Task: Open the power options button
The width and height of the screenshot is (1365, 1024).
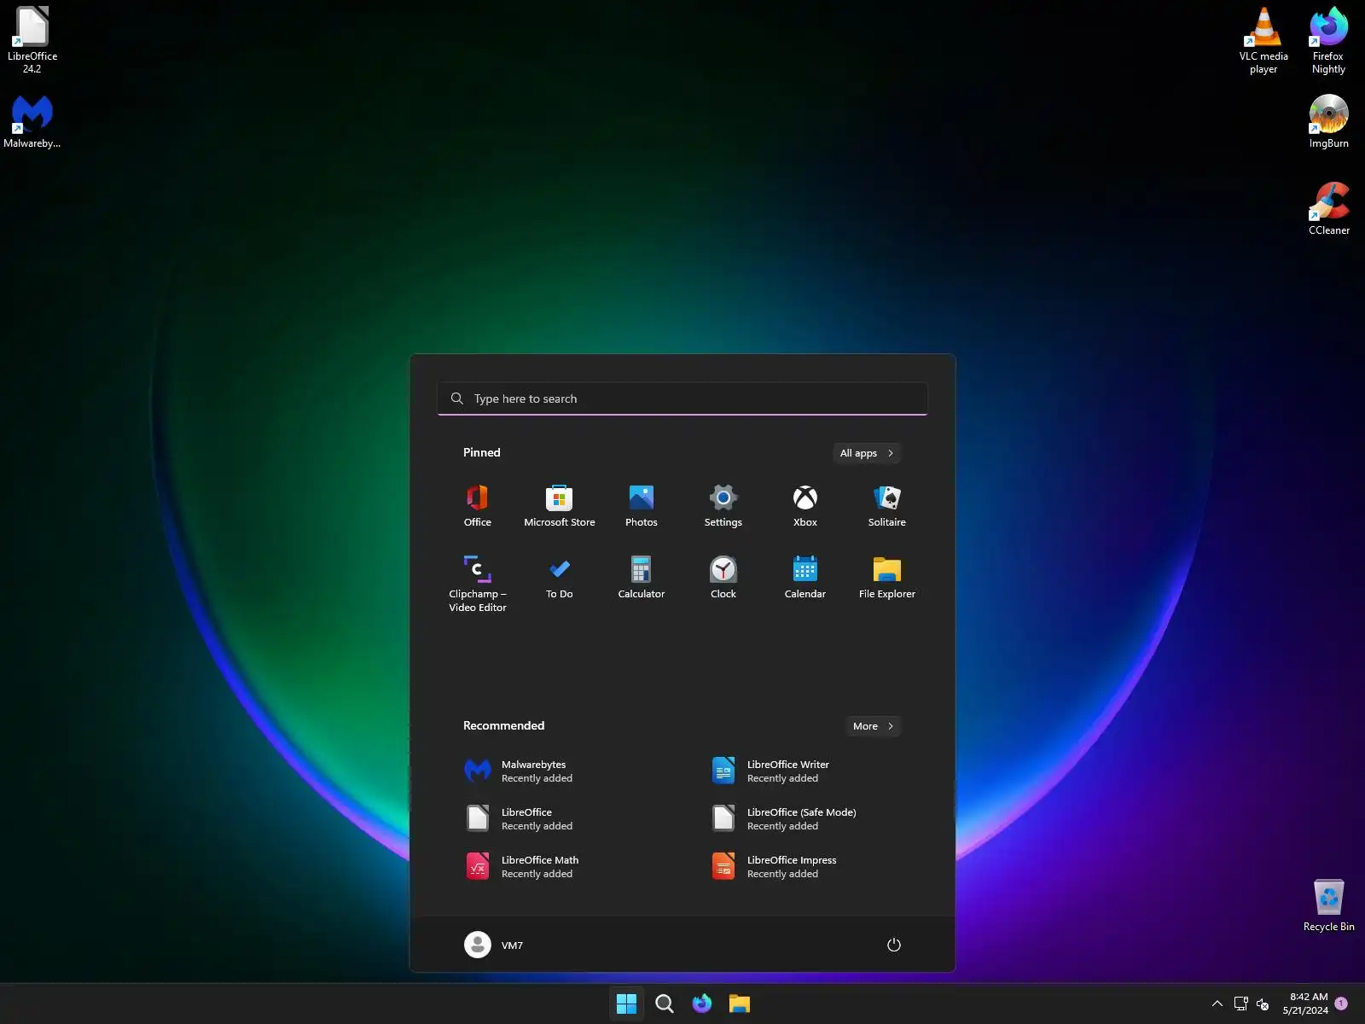Action: [893, 945]
